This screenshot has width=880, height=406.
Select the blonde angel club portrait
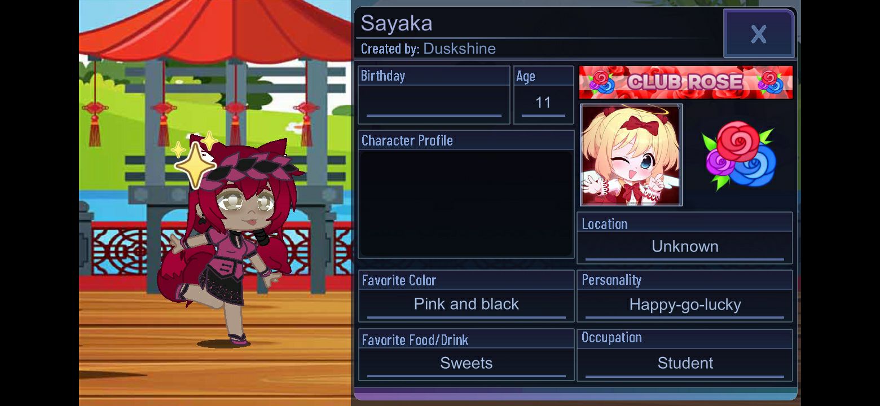tap(631, 155)
